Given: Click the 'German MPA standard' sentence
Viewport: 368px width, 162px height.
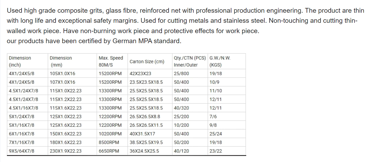Looking at the screenshot, I should point(94,41).
